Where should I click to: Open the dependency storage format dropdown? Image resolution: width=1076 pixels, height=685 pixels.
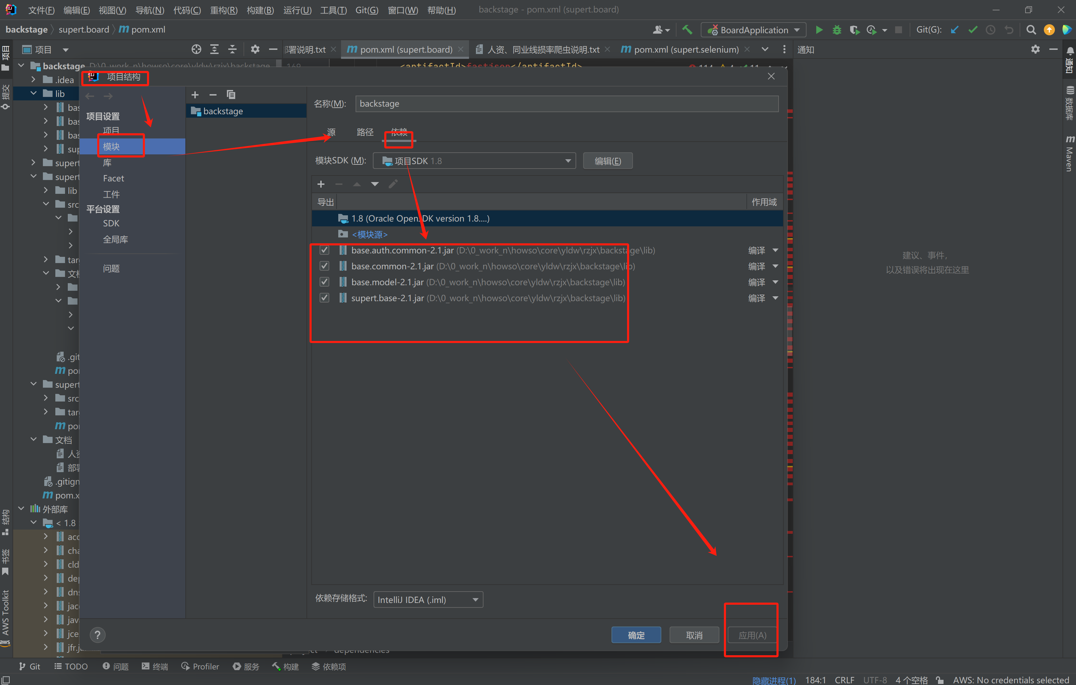pyautogui.click(x=428, y=600)
